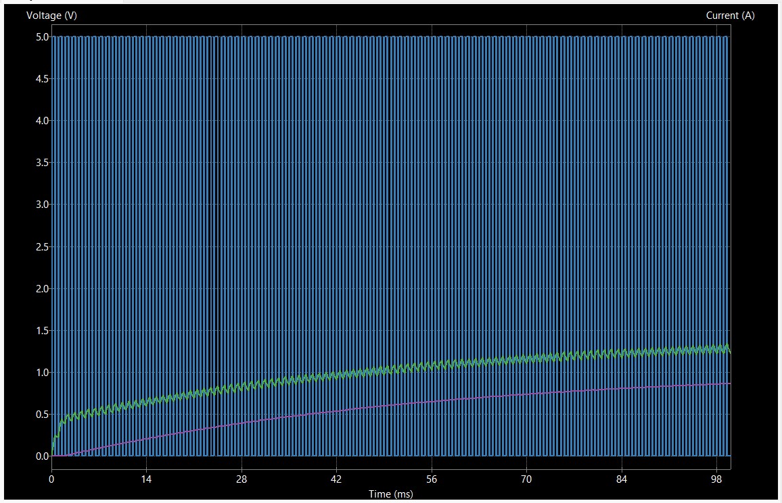
Task: Click the 2.0 voltage tick label
Action: pos(43,288)
